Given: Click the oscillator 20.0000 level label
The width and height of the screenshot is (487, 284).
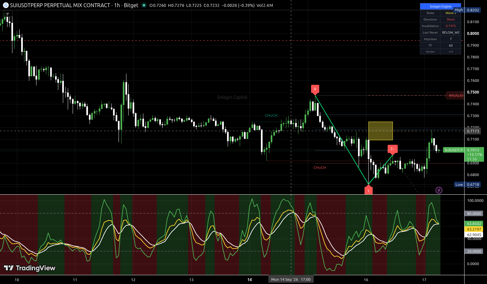Looking at the screenshot, I should 474,251.
